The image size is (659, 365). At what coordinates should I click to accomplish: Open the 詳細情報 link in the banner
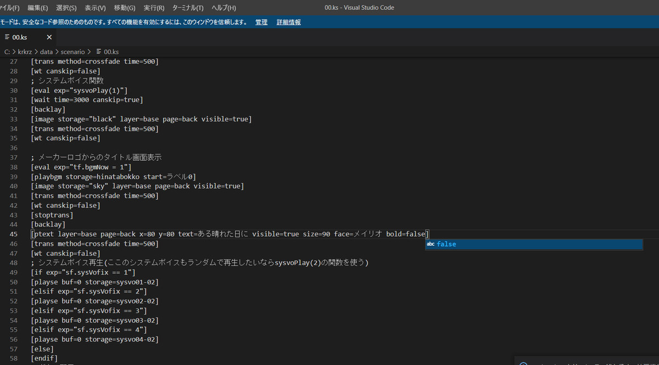click(x=288, y=22)
